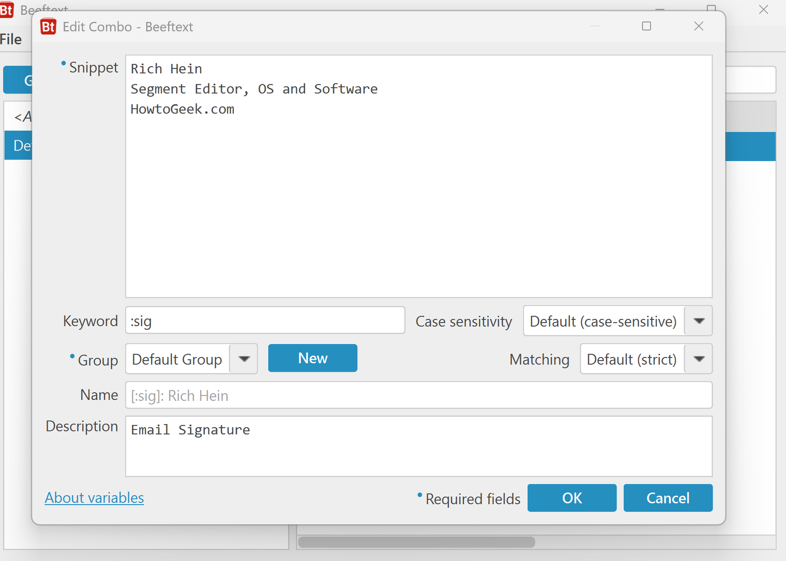
Task: Open the File menu
Action: (x=10, y=39)
